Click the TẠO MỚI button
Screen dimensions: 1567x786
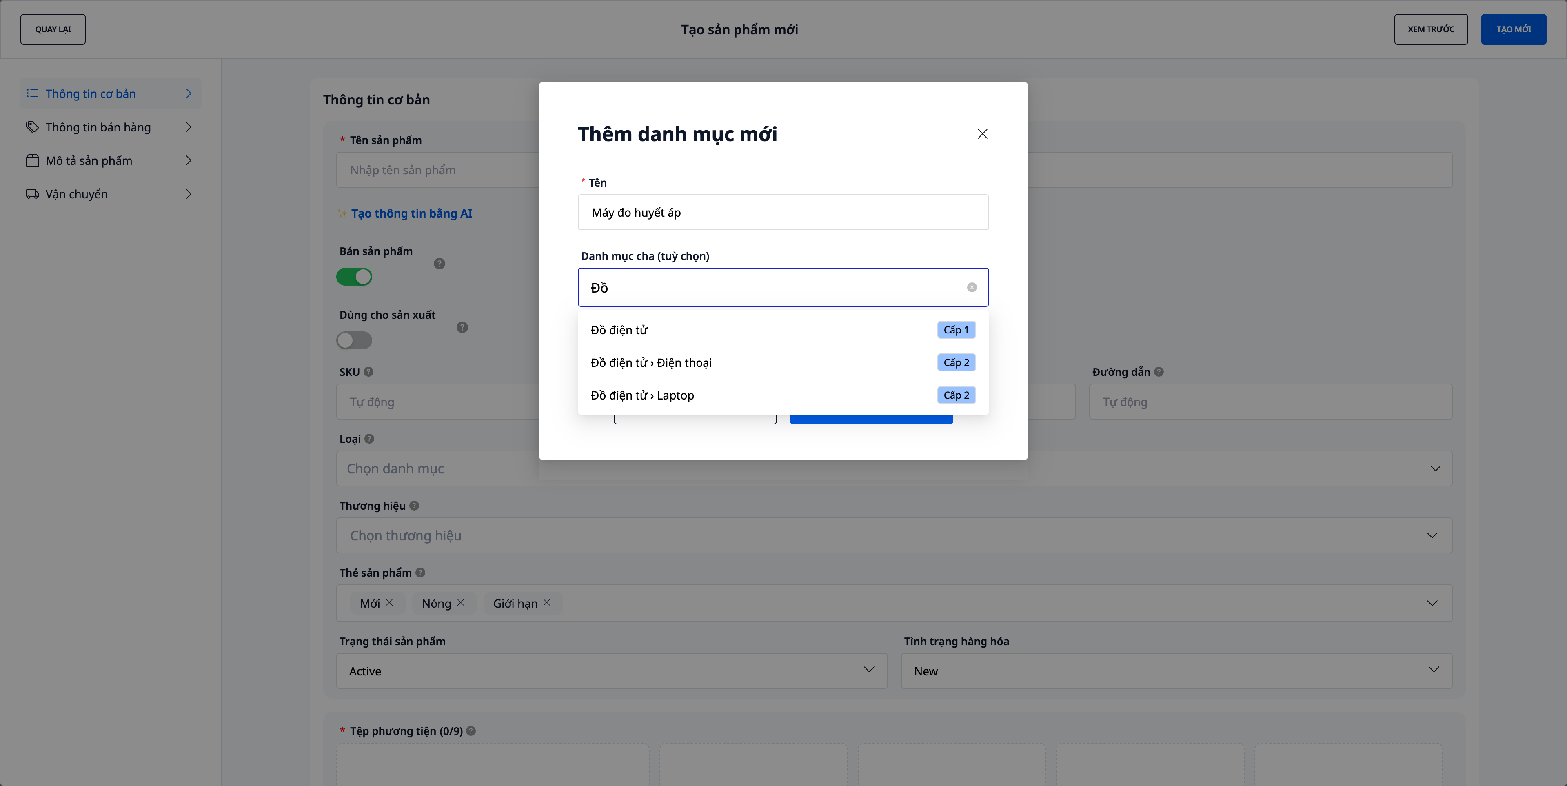pos(1514,29)
